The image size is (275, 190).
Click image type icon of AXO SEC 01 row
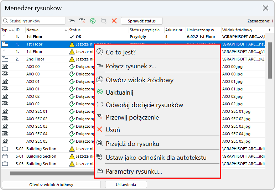tap(5, 111)
